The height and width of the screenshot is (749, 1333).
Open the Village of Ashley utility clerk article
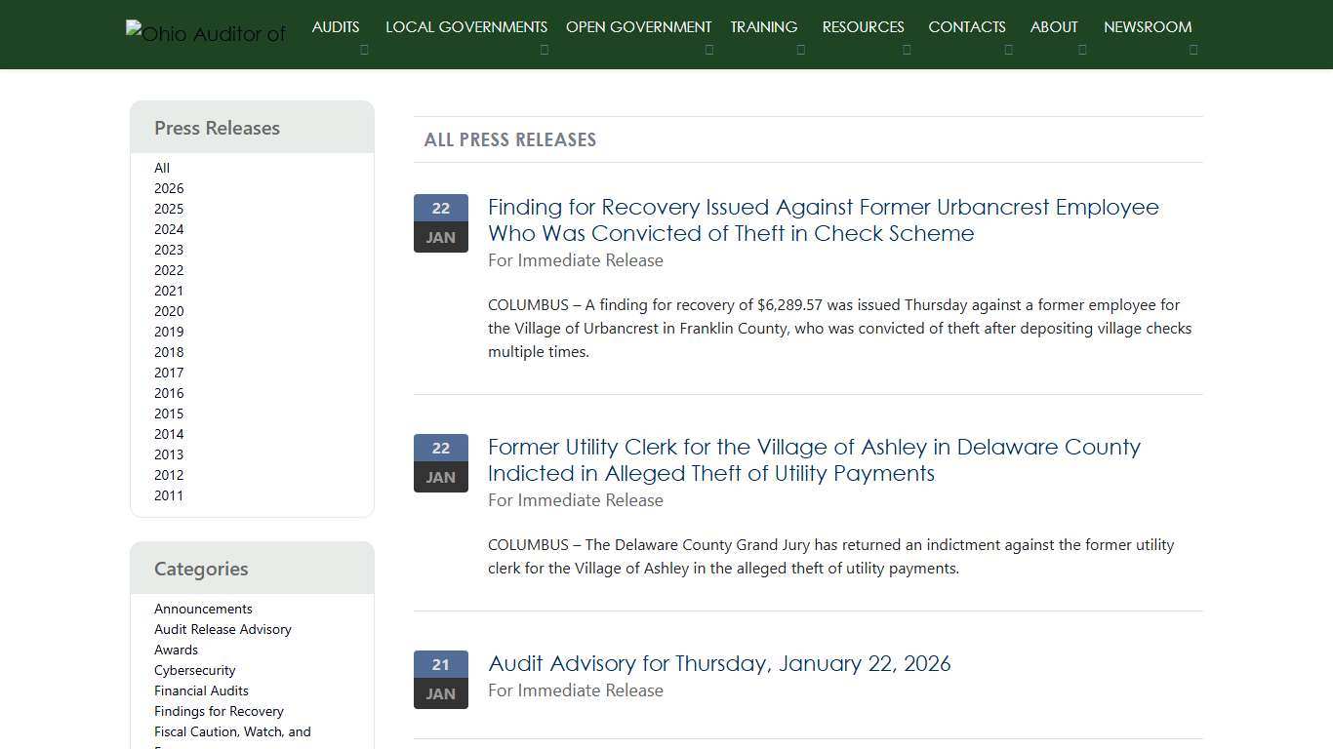[x=814, y=459]
